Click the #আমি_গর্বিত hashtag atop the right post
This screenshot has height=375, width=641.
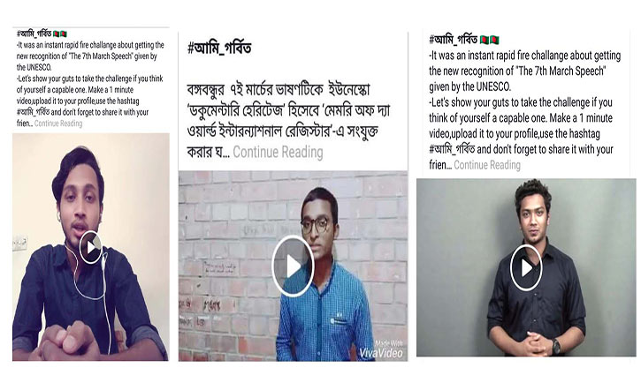click(x=454, y=40)
